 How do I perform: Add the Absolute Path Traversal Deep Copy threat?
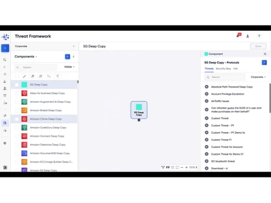click(x=207, y=87)
